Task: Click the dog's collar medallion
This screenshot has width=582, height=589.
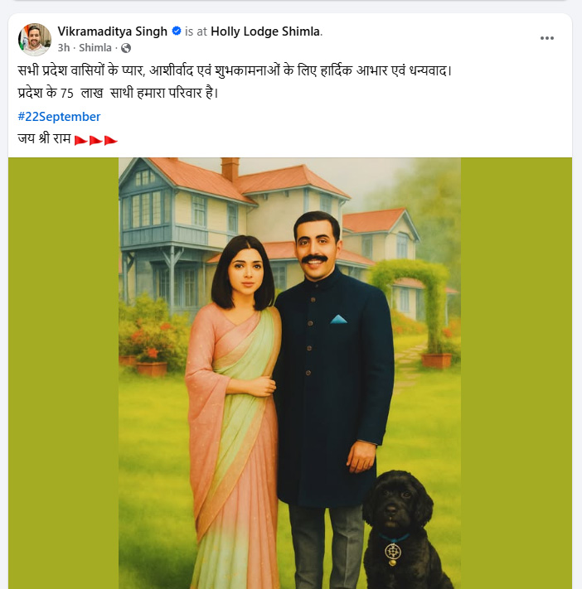Action: (x=393, y=550)
